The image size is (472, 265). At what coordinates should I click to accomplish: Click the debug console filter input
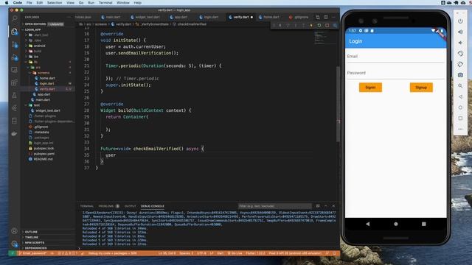(274, 206)
